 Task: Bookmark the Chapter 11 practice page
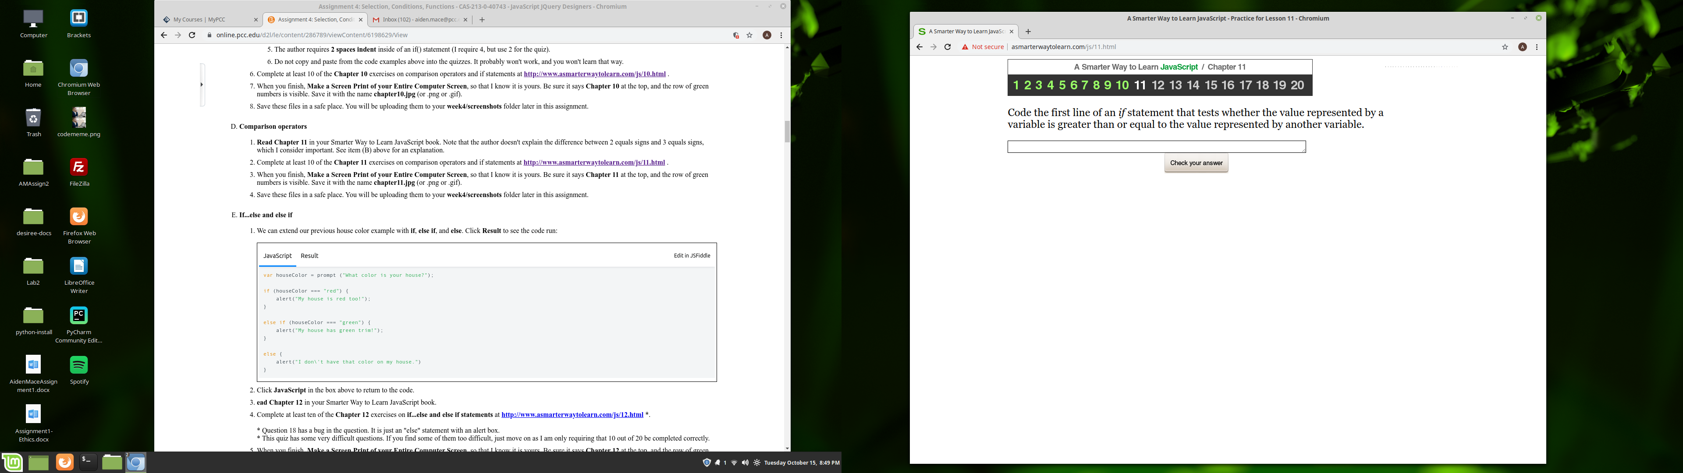pos(1505,47)
